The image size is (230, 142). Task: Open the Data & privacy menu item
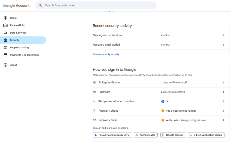point(18,33)
